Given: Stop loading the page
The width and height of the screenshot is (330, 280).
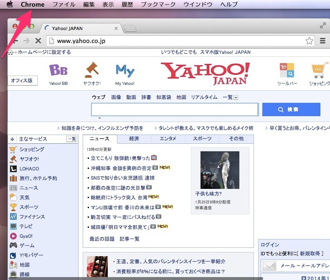Looking at the screenshot, I should [x=38, y=41].
